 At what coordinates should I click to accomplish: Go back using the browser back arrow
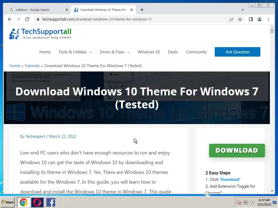point(10,19)
